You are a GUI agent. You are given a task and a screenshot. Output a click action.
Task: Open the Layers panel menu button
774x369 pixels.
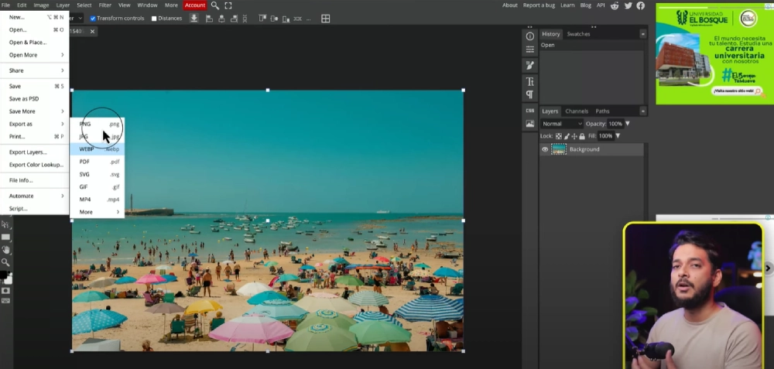tap(642, 111)
